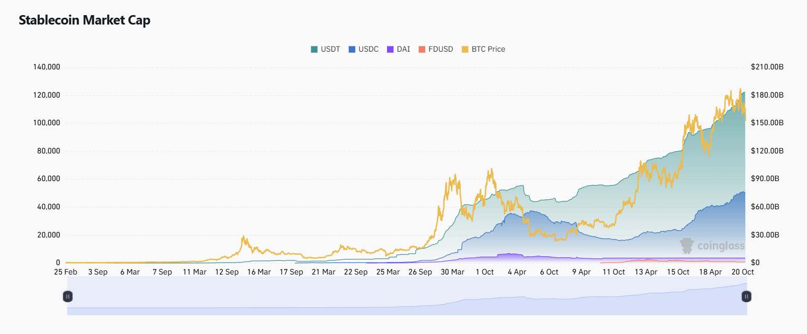Click the right range slider handle
Image resolution: width=807 pixels, height=334 pixels.
pos(746,296)
